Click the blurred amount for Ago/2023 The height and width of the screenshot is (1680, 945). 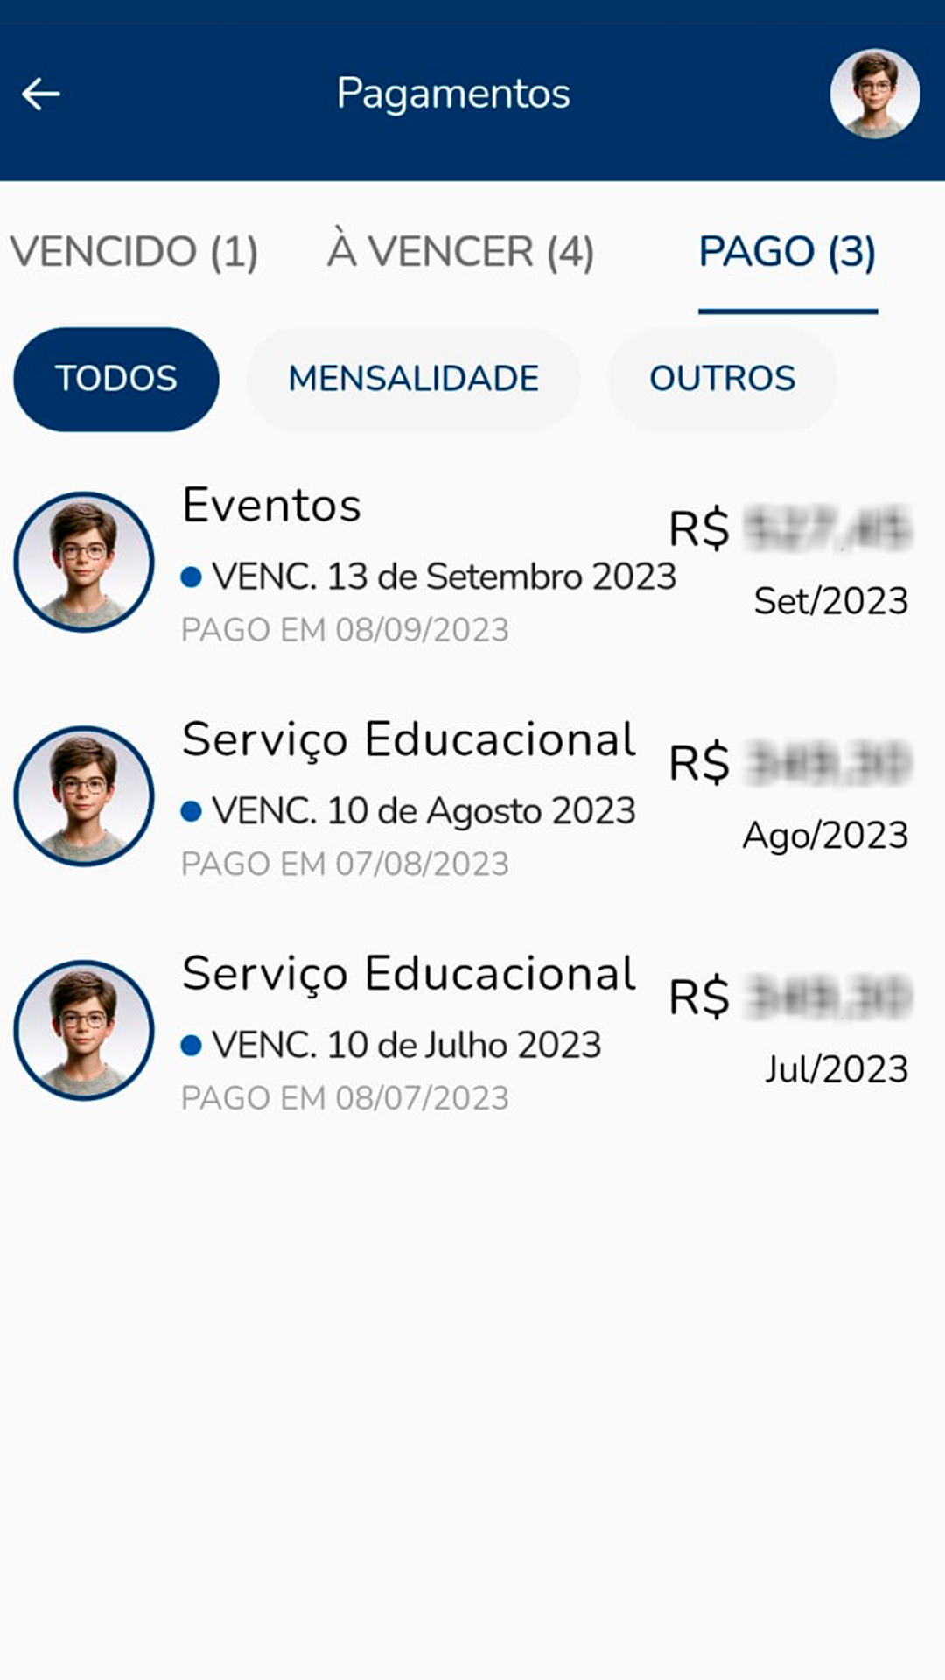point(827,763)
